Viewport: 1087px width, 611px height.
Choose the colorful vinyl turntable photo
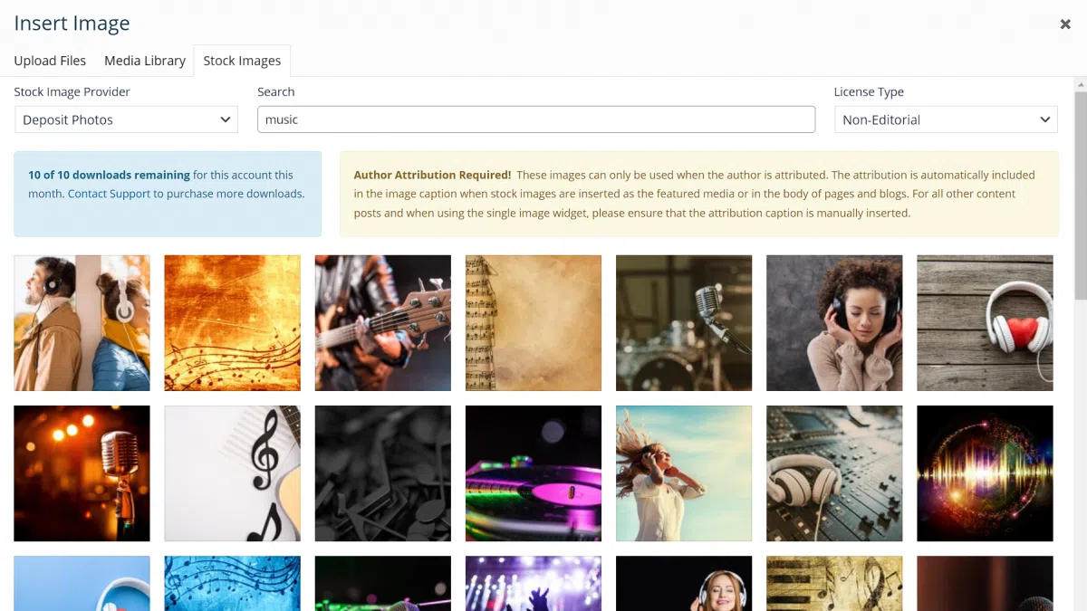[x=533, y=473]
